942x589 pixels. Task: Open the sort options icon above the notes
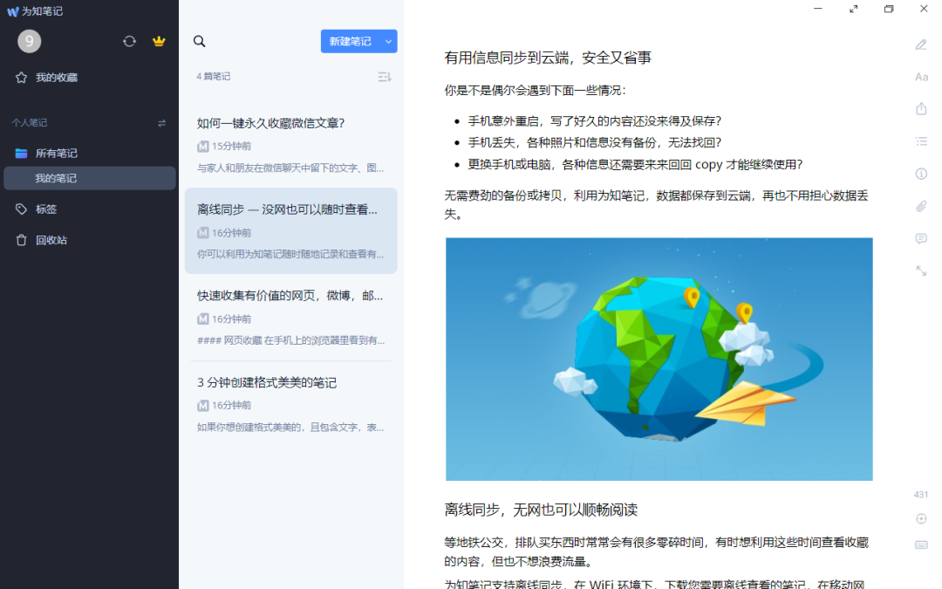point(384,76)
